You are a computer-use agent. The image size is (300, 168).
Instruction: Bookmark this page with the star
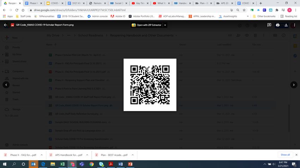pyautogui.click(x=244, y=10)
